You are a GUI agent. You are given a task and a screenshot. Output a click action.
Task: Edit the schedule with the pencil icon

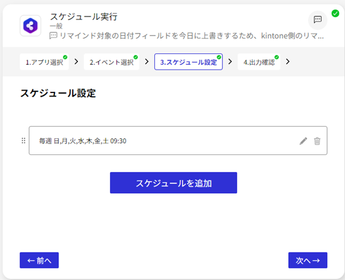click(303, 141)
